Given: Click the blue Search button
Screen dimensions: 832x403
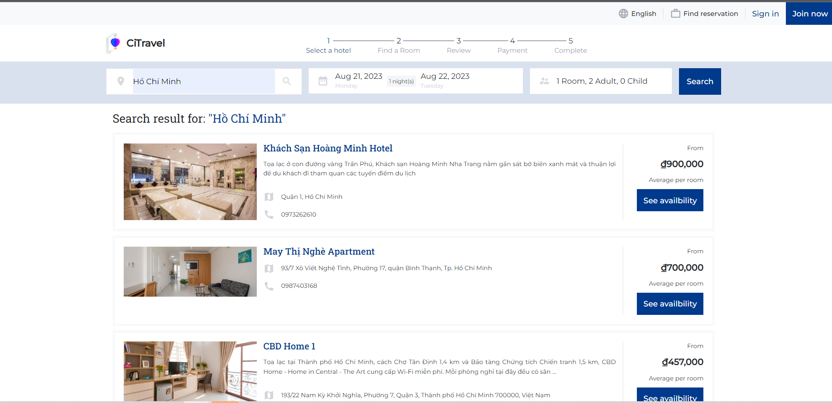Looking at the screenshot, I should pos(700,81).
